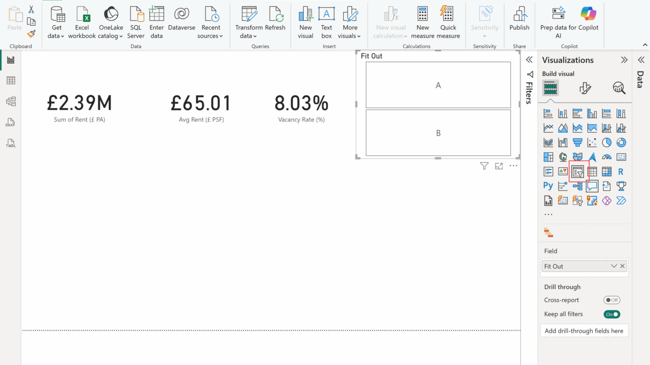
Task: Select the Matrix visual
Action: [x=606, y=172]
